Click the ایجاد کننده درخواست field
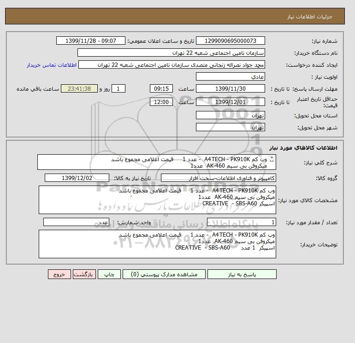 pos(172,64)
